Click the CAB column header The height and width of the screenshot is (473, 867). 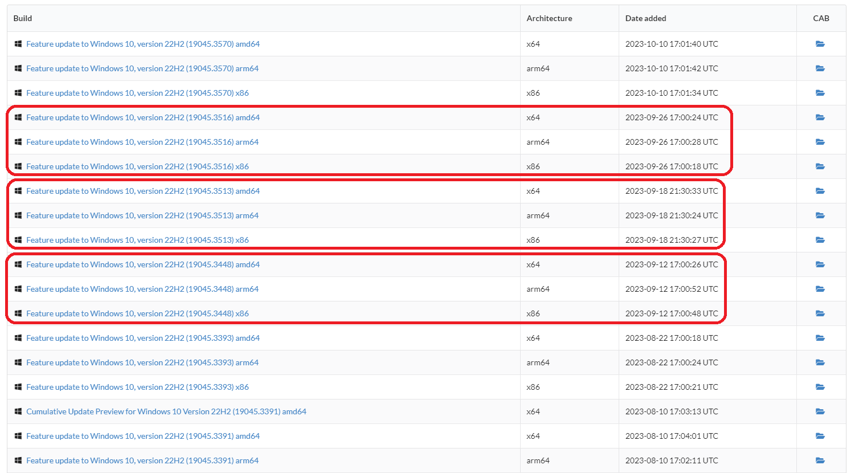pos(821,18)
